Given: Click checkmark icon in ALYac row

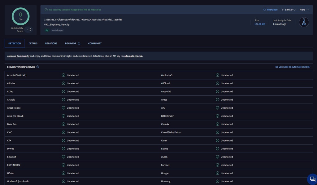Looking at the screenshot, I should pyautogui.click(x=63, y=91).
